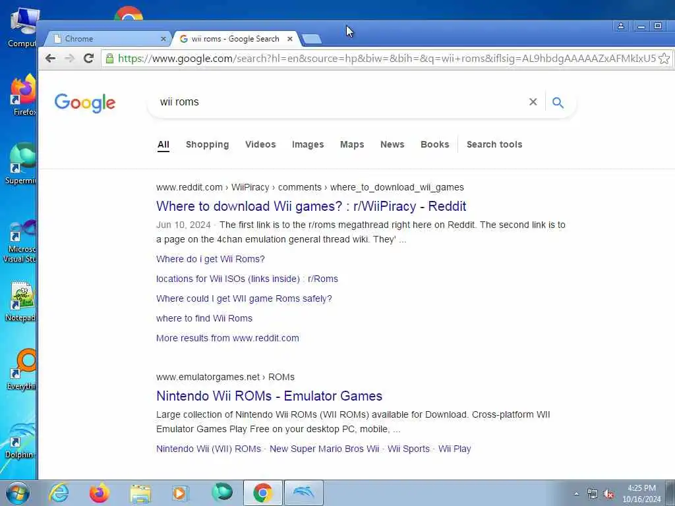Go back using Chrome's back arrow

(50, 58)
